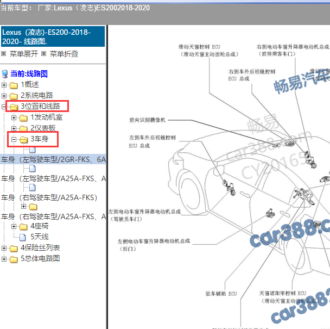The width and height of the screenshot is (330, 329).
Task: Expand the 4座椅 subfolder
Action: (x=14, y=226)
